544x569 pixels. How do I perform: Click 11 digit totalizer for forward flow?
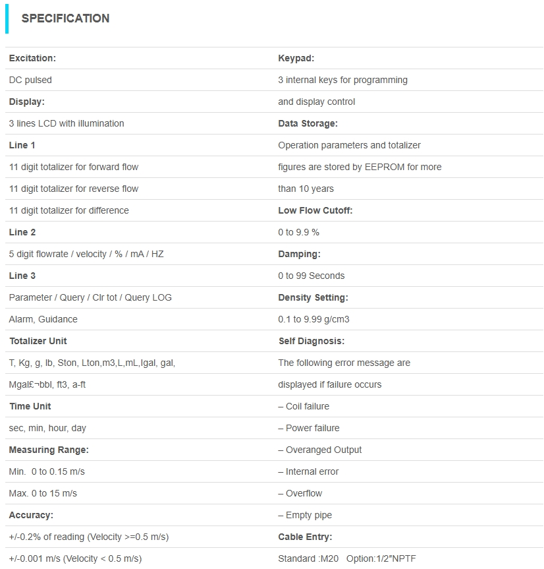click(74, 167)
